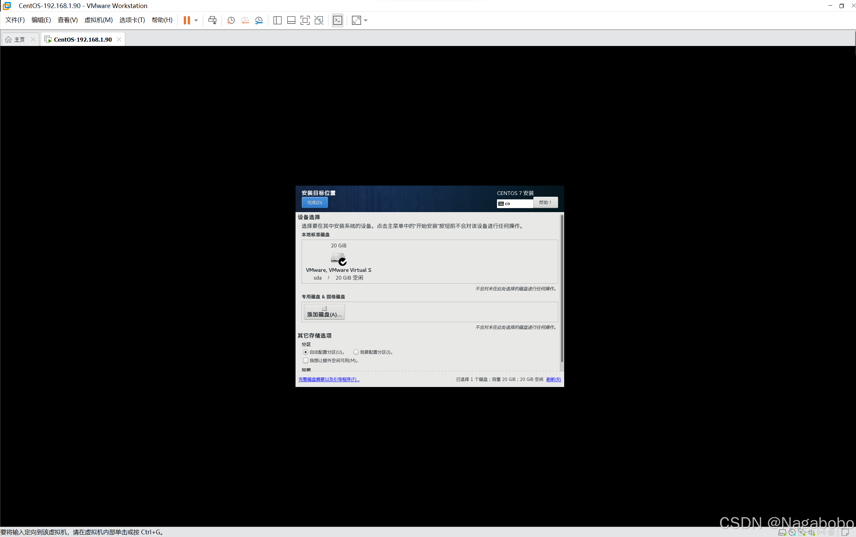The width and height of the screenshot is (856, 537).
Task: Enter full screen mode icon
Action: (x=305, y=20)
